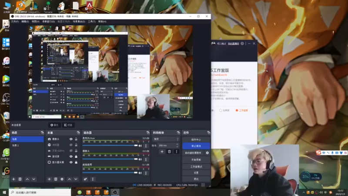Click the blue stop streaming button
The height and width of the screenshot is (196, 348).
[x=196, y=146]
